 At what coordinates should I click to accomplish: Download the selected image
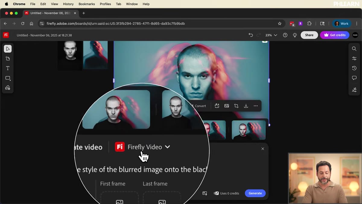pos(246,106)
